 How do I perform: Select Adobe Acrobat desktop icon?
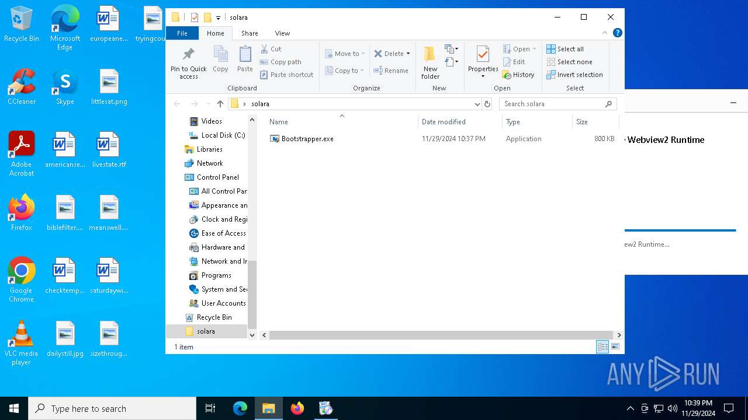(22, 153)
